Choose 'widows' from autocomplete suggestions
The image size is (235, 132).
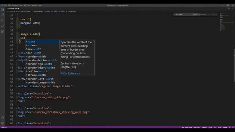pyautogui.click(x=43, y=45)
